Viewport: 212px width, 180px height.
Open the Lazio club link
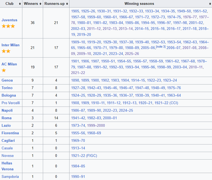(x=6, y=125)
